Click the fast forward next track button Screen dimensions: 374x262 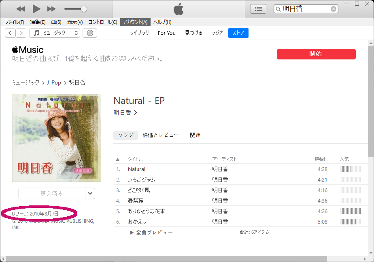(51, 9)
